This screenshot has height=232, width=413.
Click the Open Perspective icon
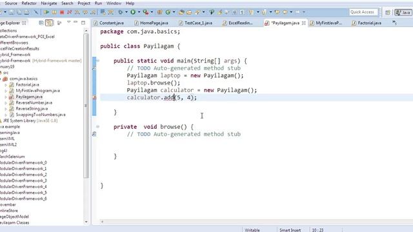pos(388,12)
